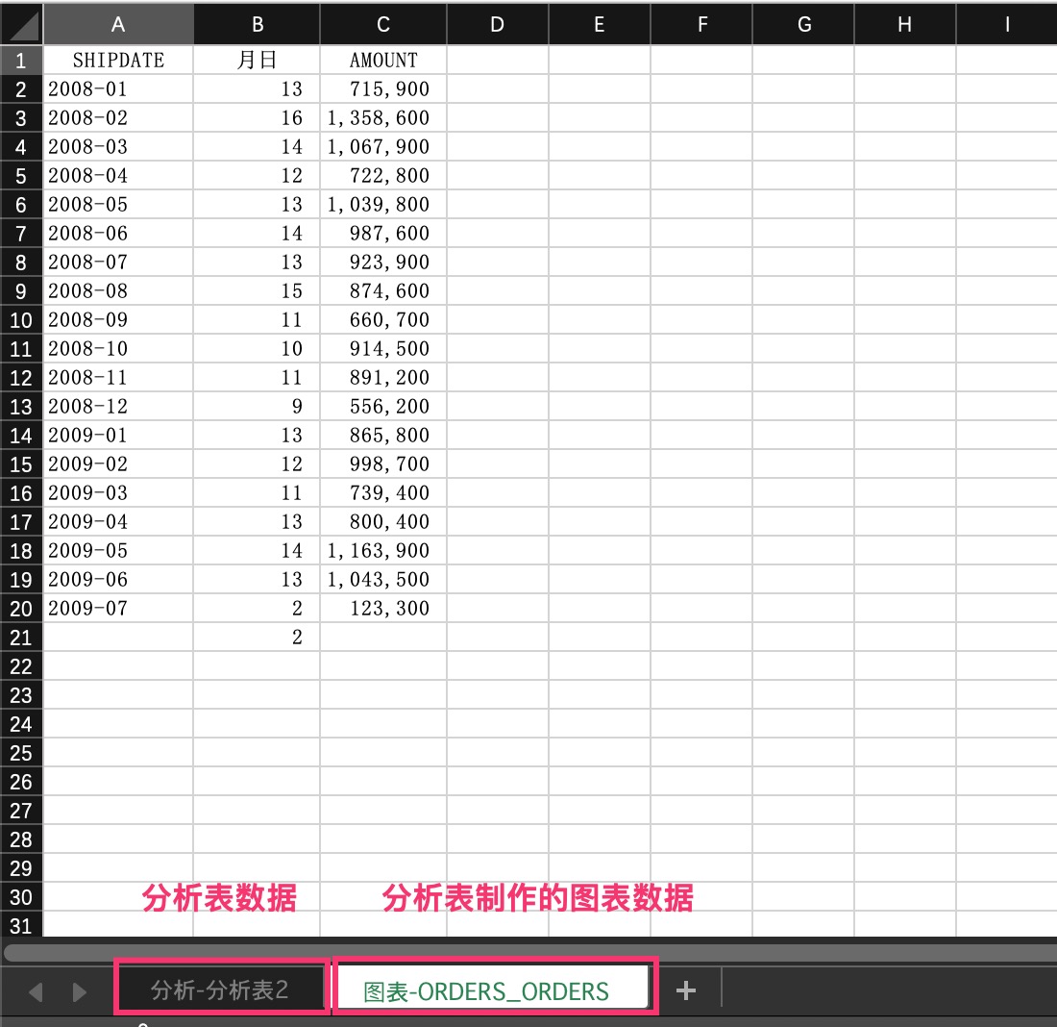1057x1027 pixels.
Task: Go to next sheet tab arrow
Action: pos(80,992)
